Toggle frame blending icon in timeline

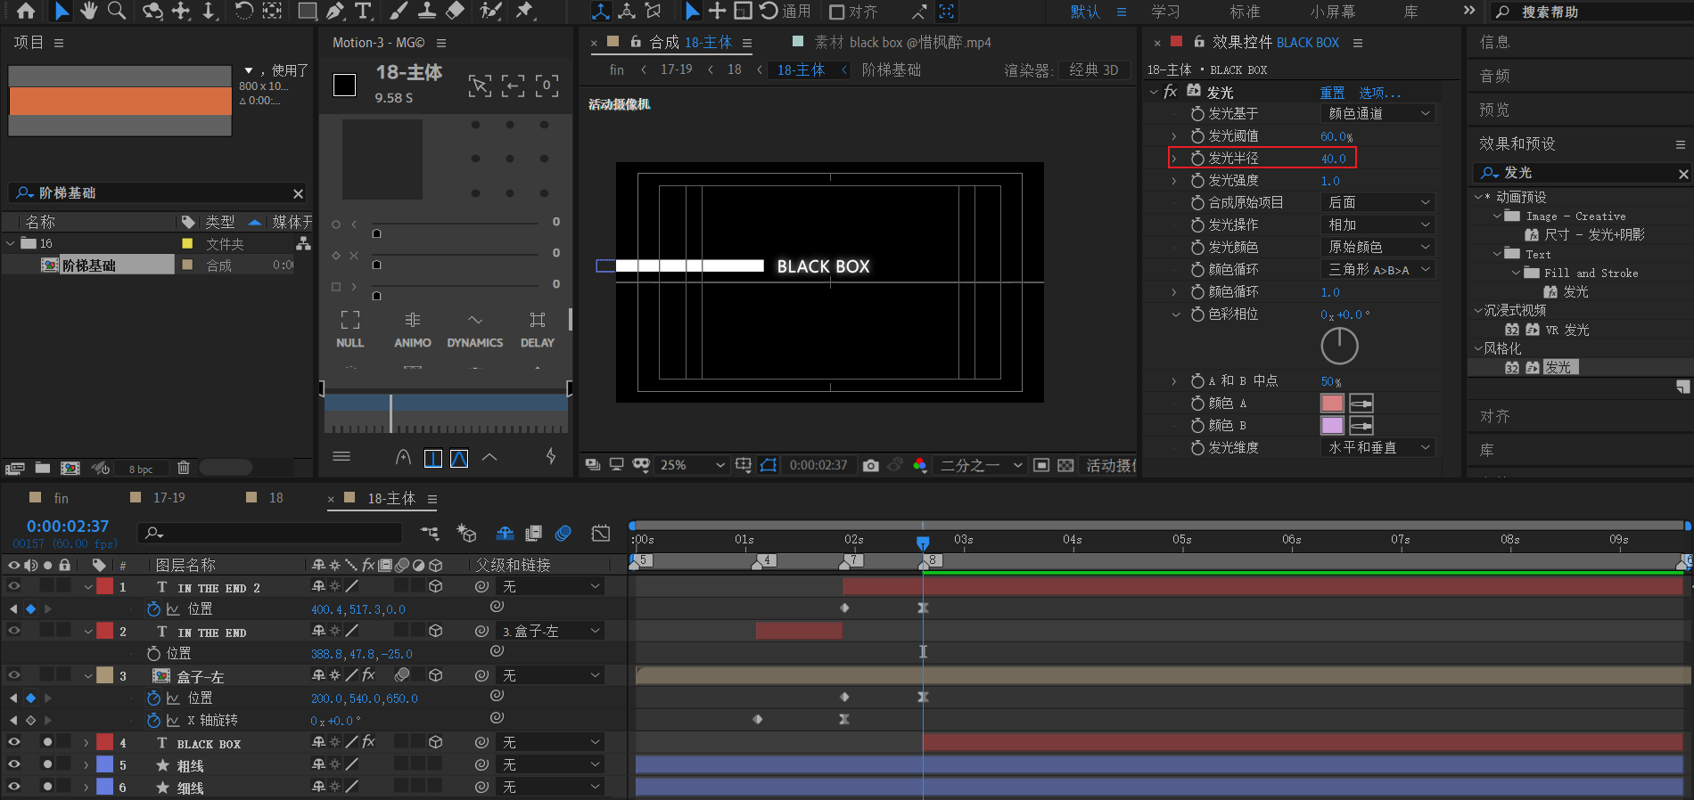pos(534,534)
